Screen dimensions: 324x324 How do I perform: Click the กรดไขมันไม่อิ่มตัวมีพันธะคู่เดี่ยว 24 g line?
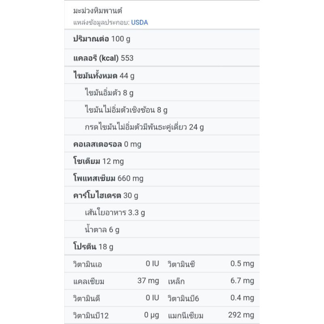point(144,127)
